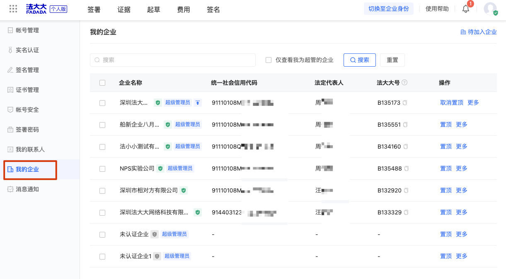Open the 费用 top navigation tab
The image size is (506, 279).
point(184,10)
